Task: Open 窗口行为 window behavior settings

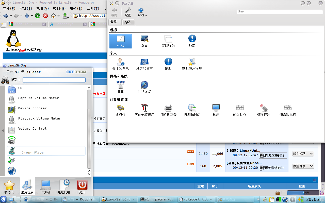Action: coord(168,41)
